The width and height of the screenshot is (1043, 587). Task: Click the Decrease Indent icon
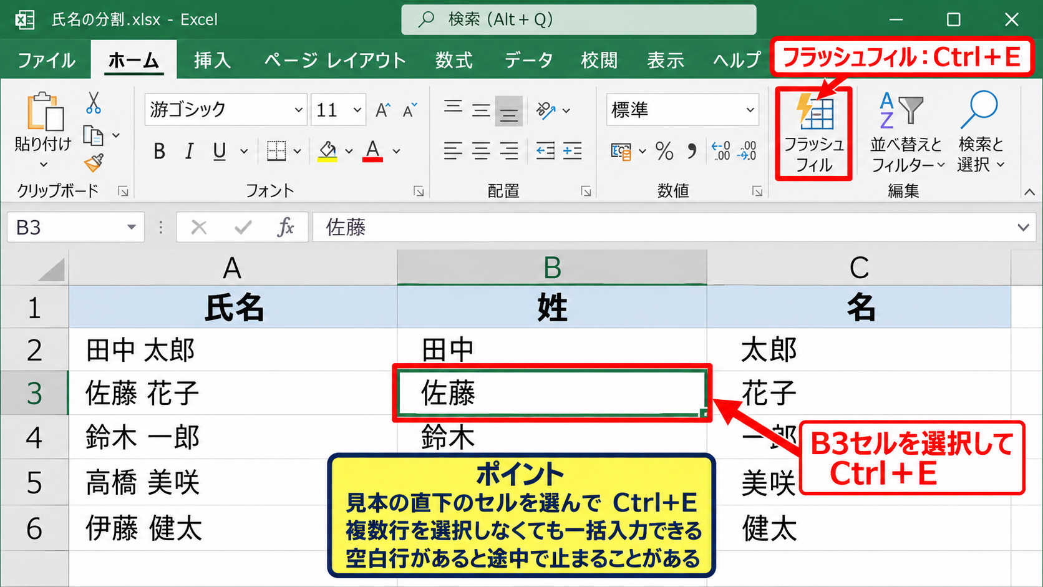[545, 151]
